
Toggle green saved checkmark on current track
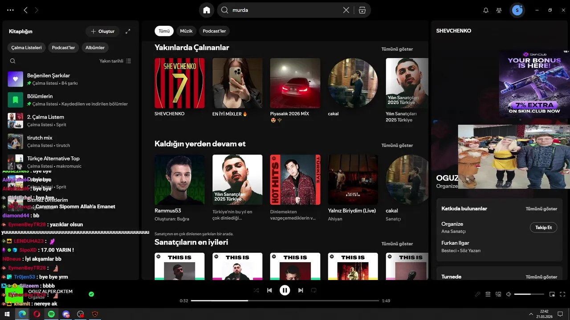(91, 294)
